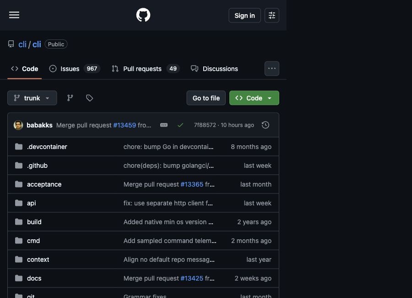This screenshot has height=298, width=412.
Task: Open commit 'chore: bump Go in devcontai...'
Action: pos(168,147)
